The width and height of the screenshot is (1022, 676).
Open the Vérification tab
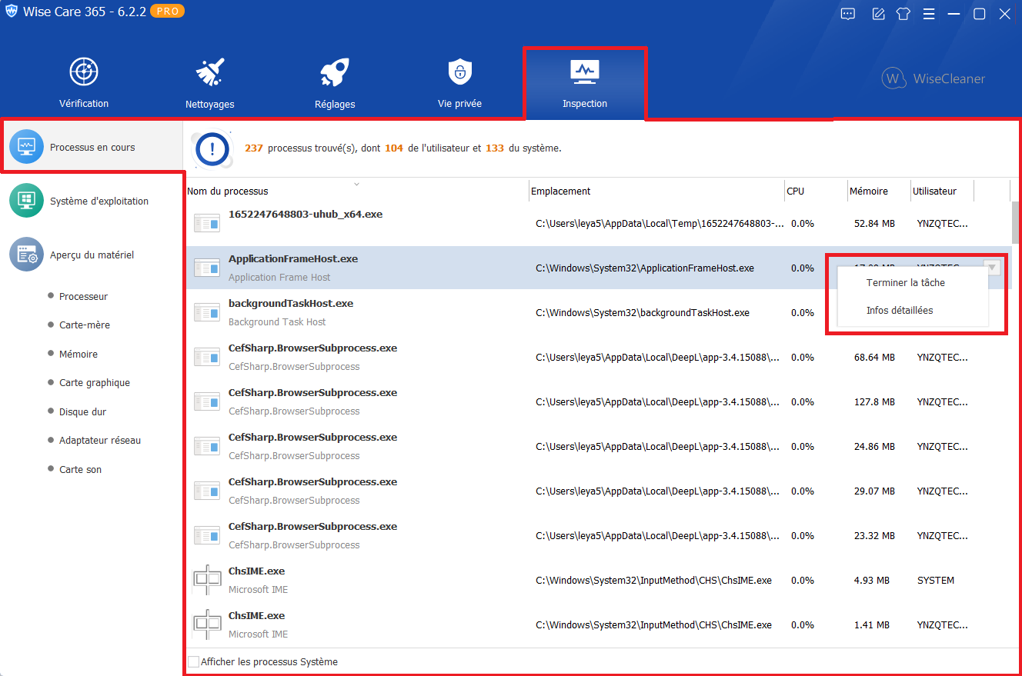tap(84, 83)
